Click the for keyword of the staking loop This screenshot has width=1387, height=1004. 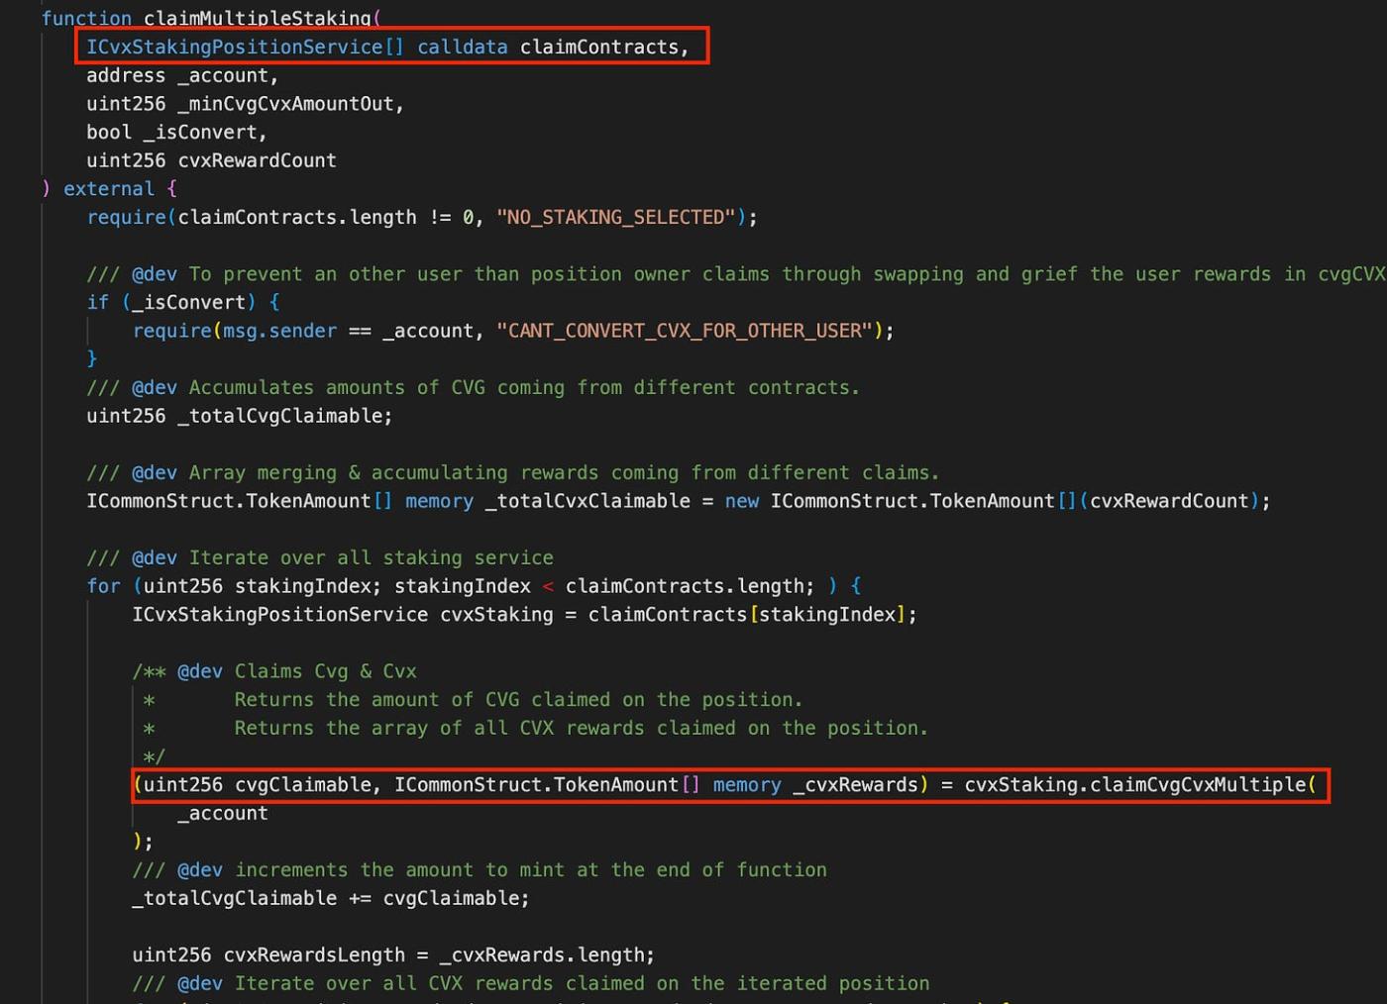click(x=103, y=586)
